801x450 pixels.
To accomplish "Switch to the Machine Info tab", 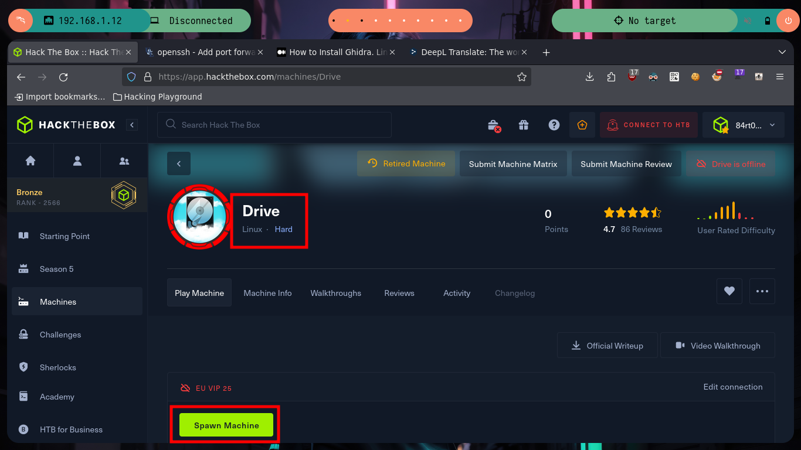I will (267, 293).
